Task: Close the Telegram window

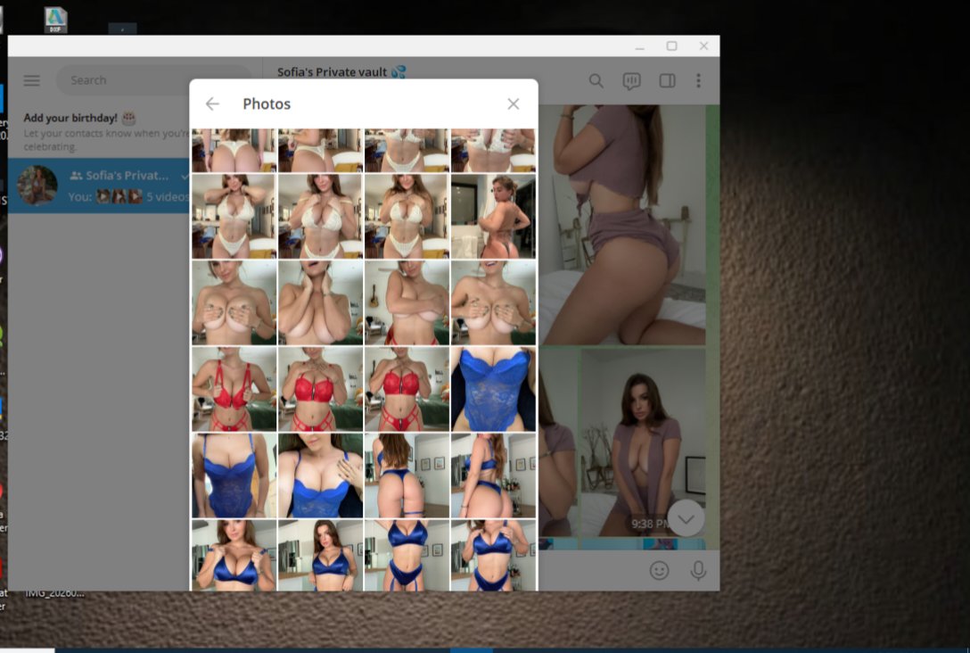Action: point(704,46)
